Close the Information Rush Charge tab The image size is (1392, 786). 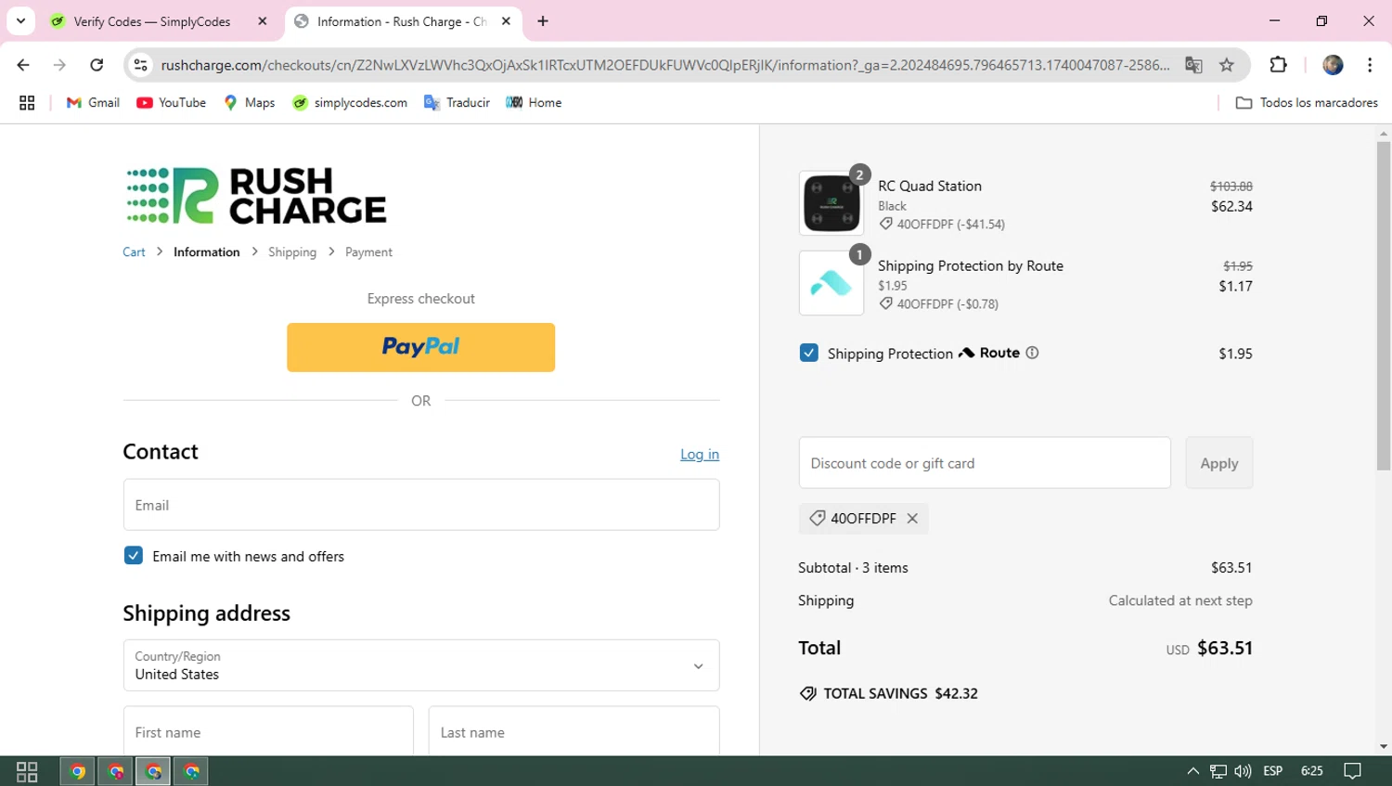pos(506,21)
